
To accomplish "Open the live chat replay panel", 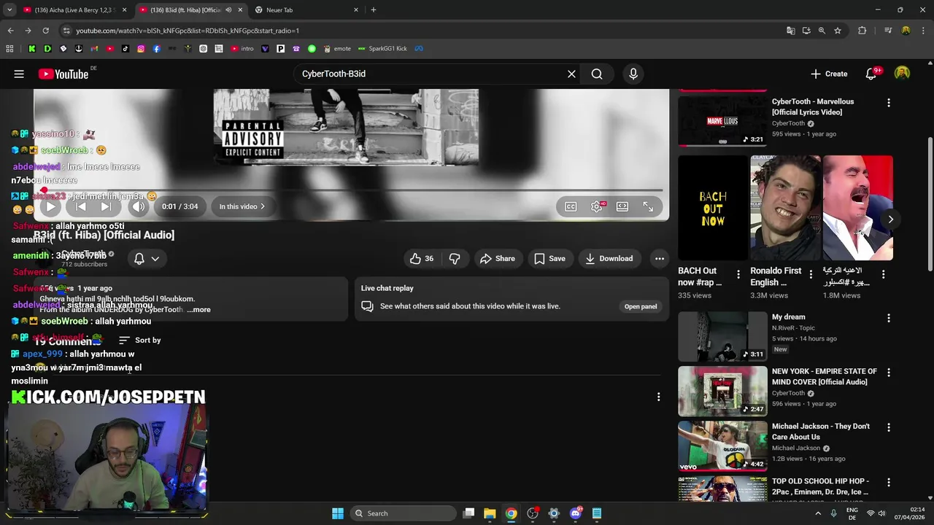I will click(641, 306).
